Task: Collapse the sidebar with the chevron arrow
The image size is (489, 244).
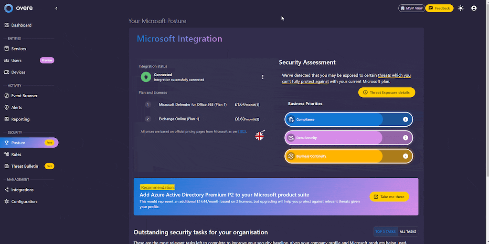Action: [56, 8]
